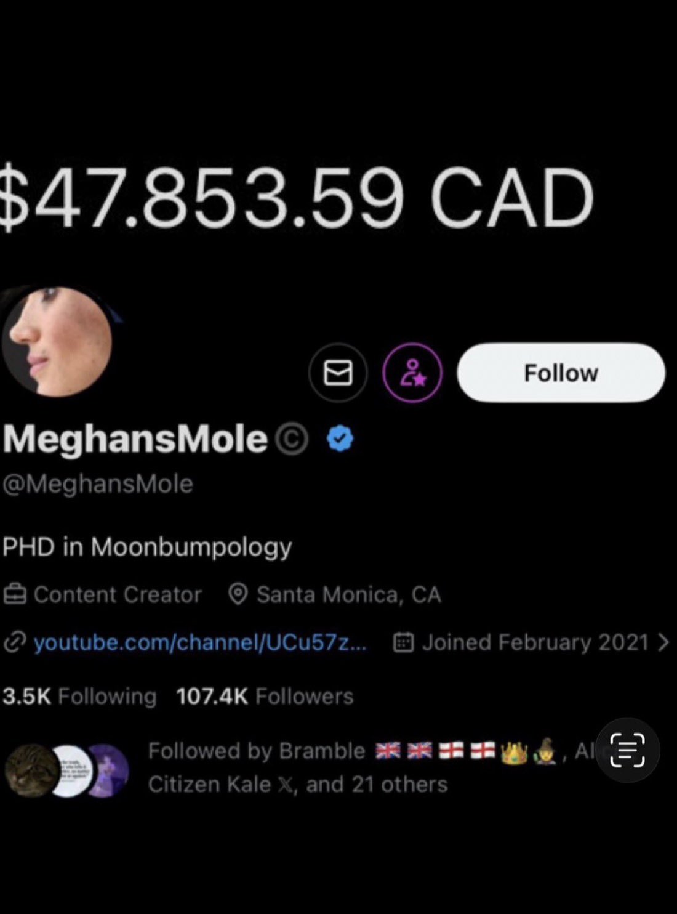Open direct message envelope icon

pos(338,373)
